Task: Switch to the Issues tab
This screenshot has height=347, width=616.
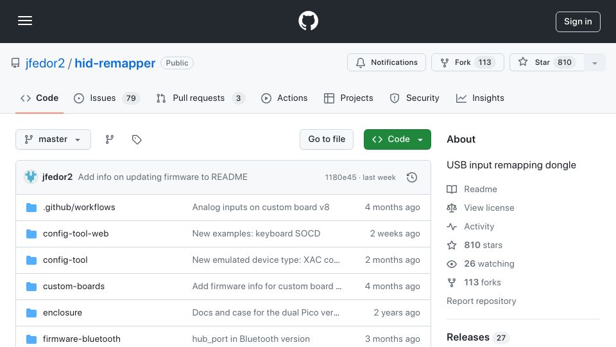Action: pyautogui.click(x=107, y=98)
